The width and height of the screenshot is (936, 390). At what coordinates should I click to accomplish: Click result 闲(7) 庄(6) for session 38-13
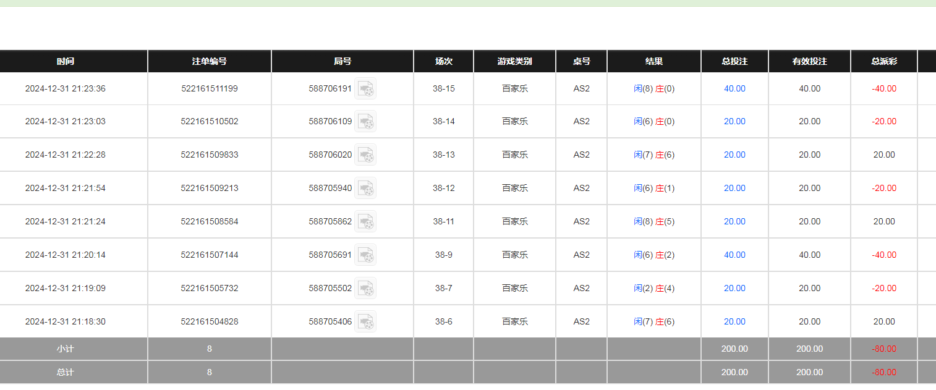[653, 155]
